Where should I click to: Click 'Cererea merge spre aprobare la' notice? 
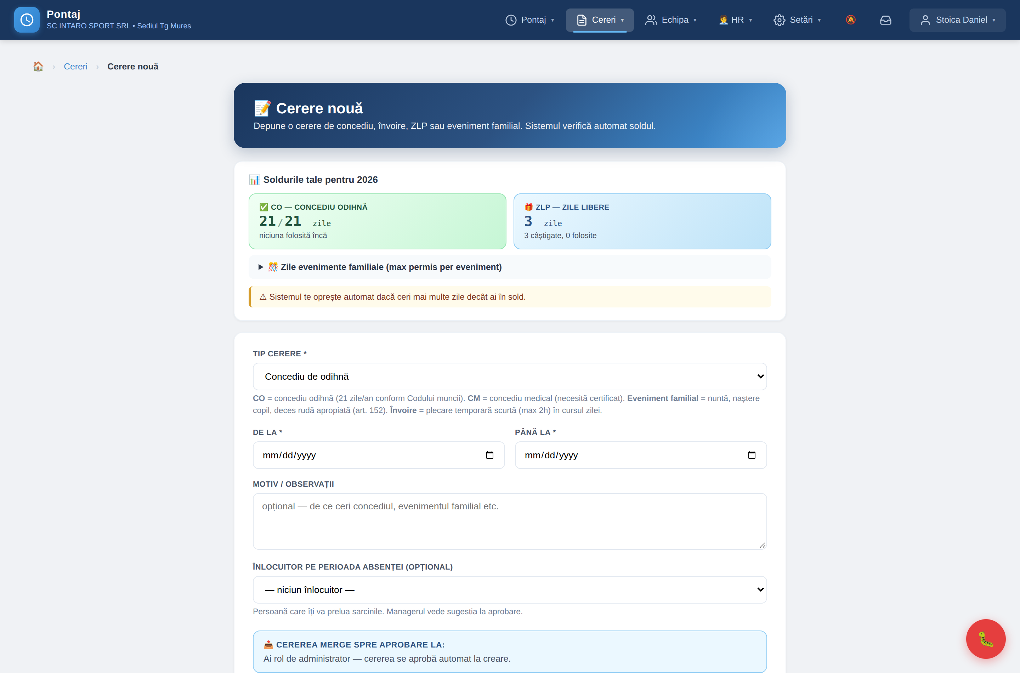[x=509, y=651]
